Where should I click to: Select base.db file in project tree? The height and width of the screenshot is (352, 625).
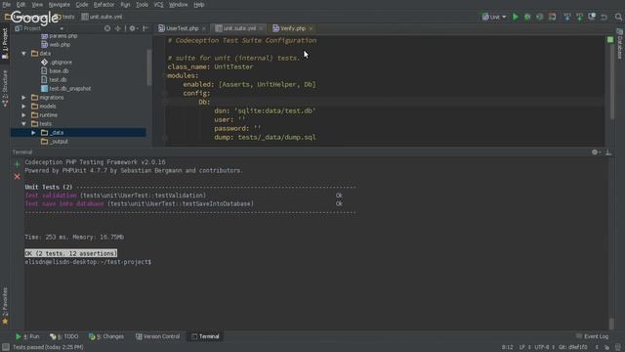[55, 70]
